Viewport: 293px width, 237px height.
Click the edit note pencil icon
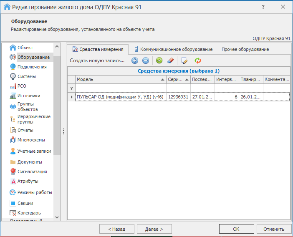(x=184, y=61)
